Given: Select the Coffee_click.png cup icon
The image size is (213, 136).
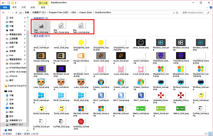Looking at the screenshot, I should pyautogui.click(x=61, y=121).
